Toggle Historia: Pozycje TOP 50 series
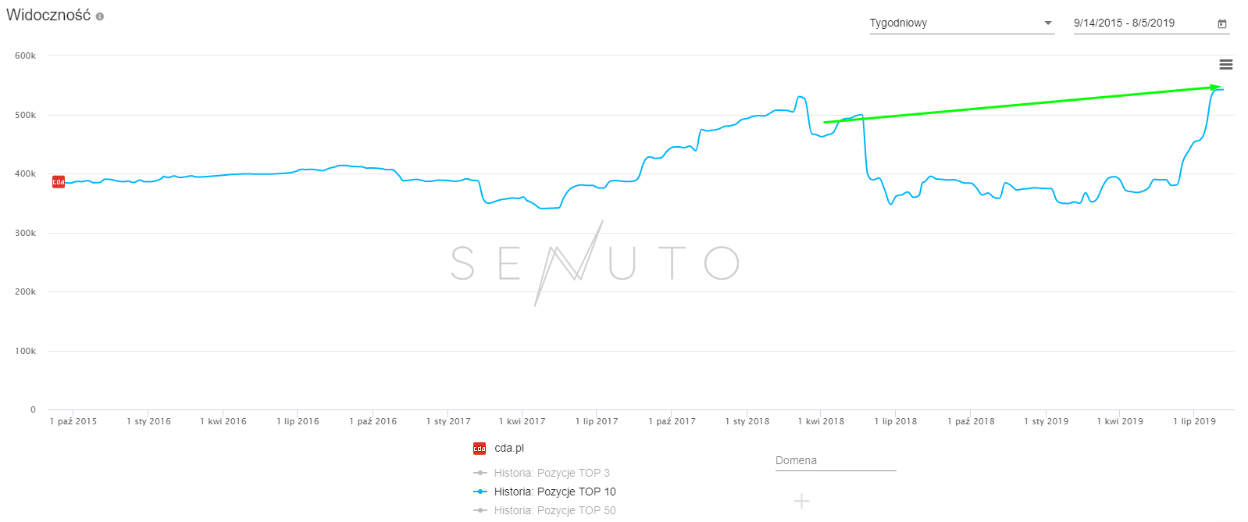Screen dimensions: 1248x522 tap(554, 510)
